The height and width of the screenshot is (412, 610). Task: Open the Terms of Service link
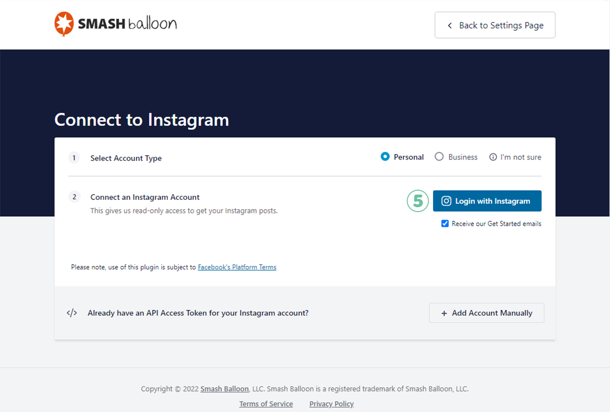click(266, 404)
